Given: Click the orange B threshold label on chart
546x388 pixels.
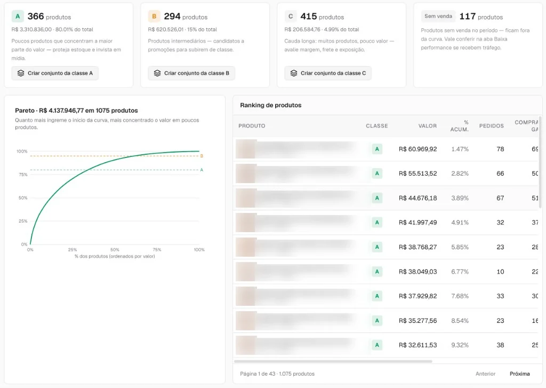Looking at the screenshot, I should (x=202, y=156).
